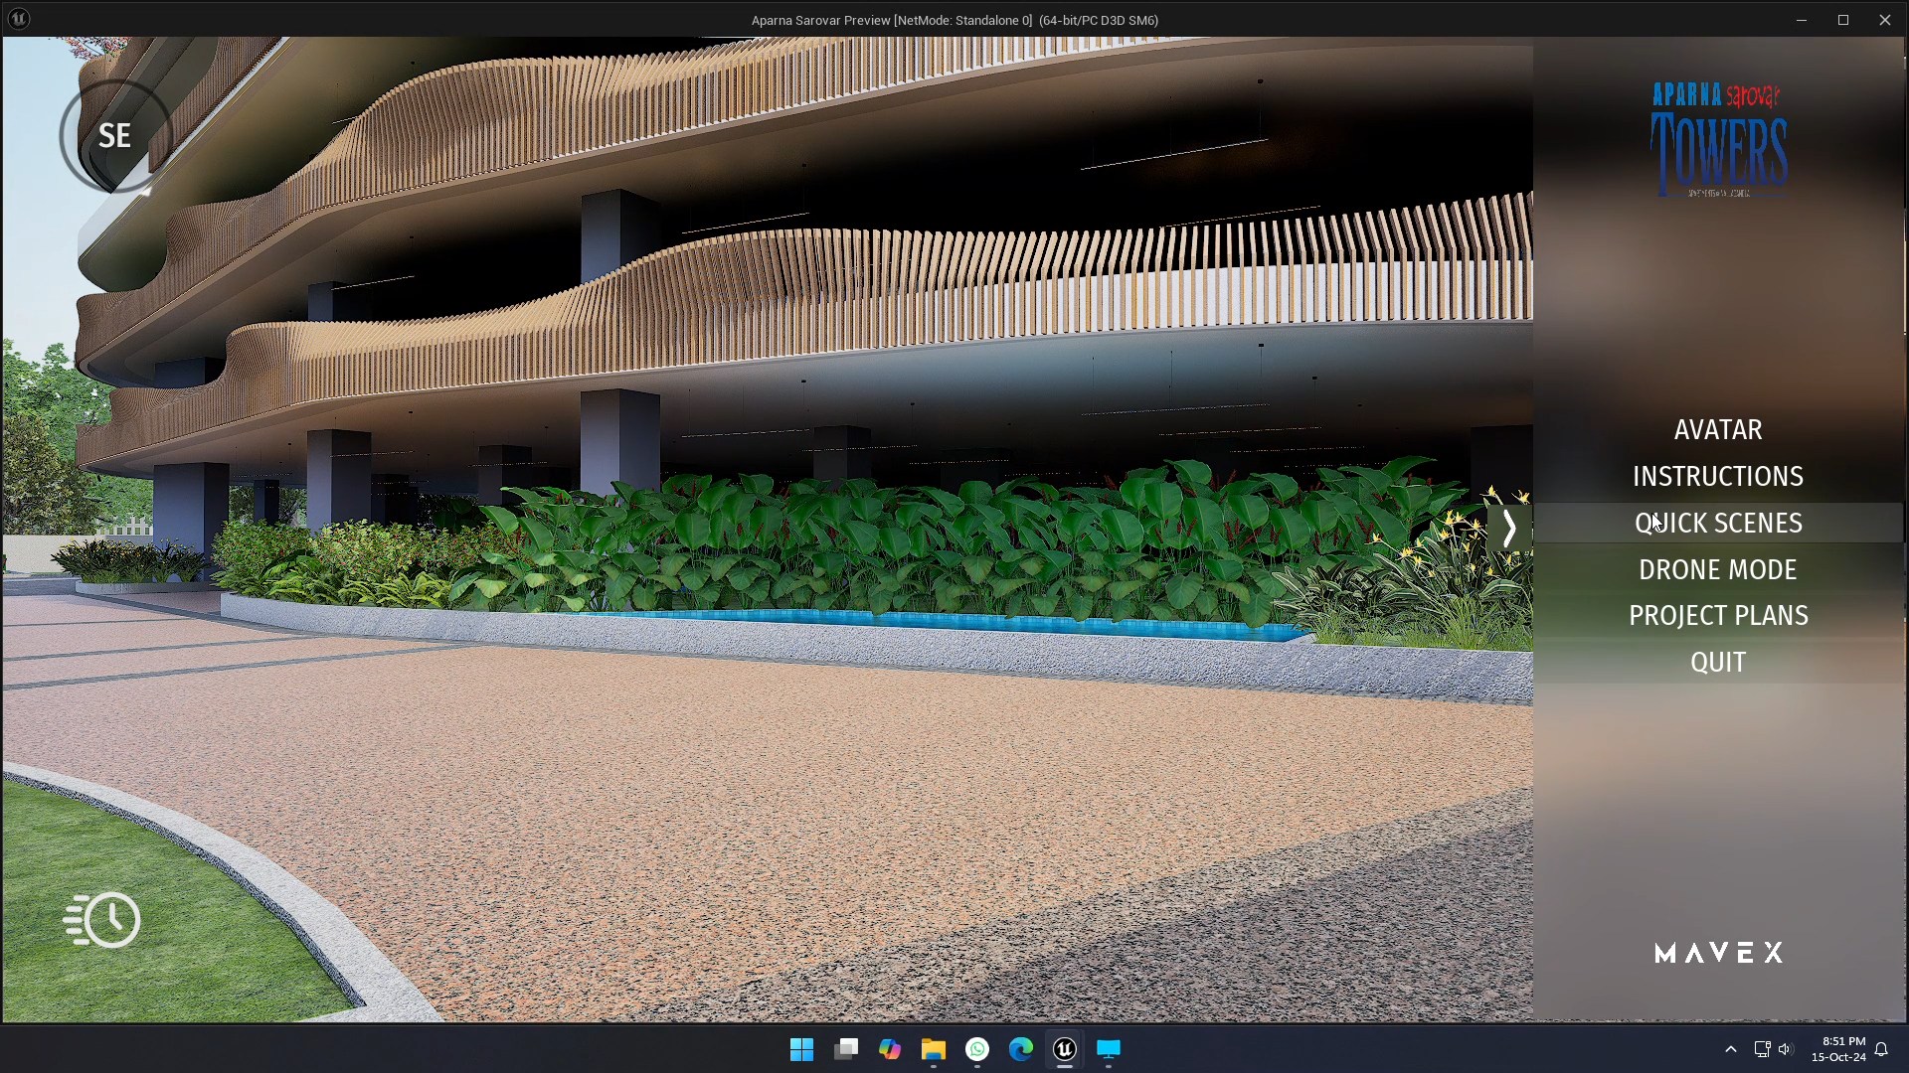
Task: Click the Unreal Engine title bar icon
Action: 18,19
